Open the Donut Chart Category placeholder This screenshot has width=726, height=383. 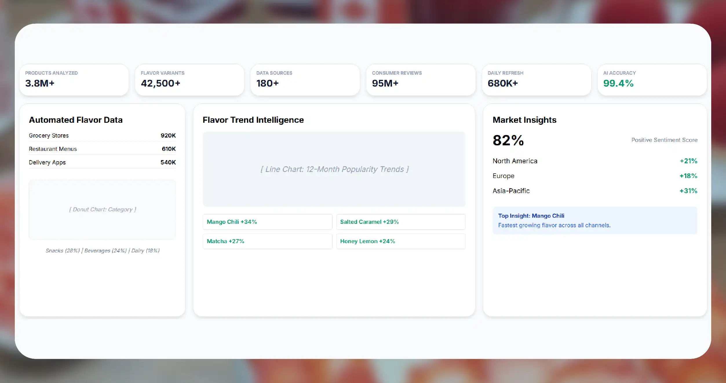point(102,210)
